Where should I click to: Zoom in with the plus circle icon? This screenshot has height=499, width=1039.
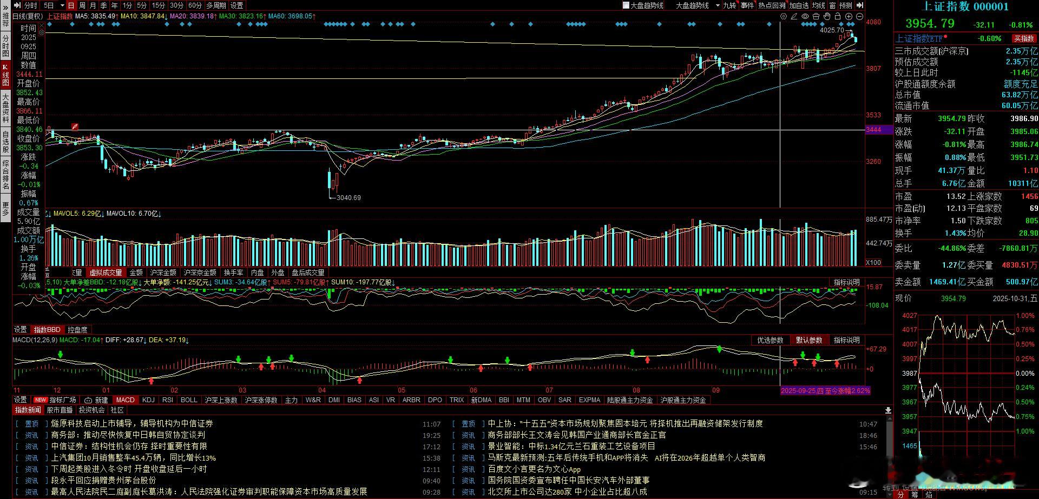pos(849,17)
